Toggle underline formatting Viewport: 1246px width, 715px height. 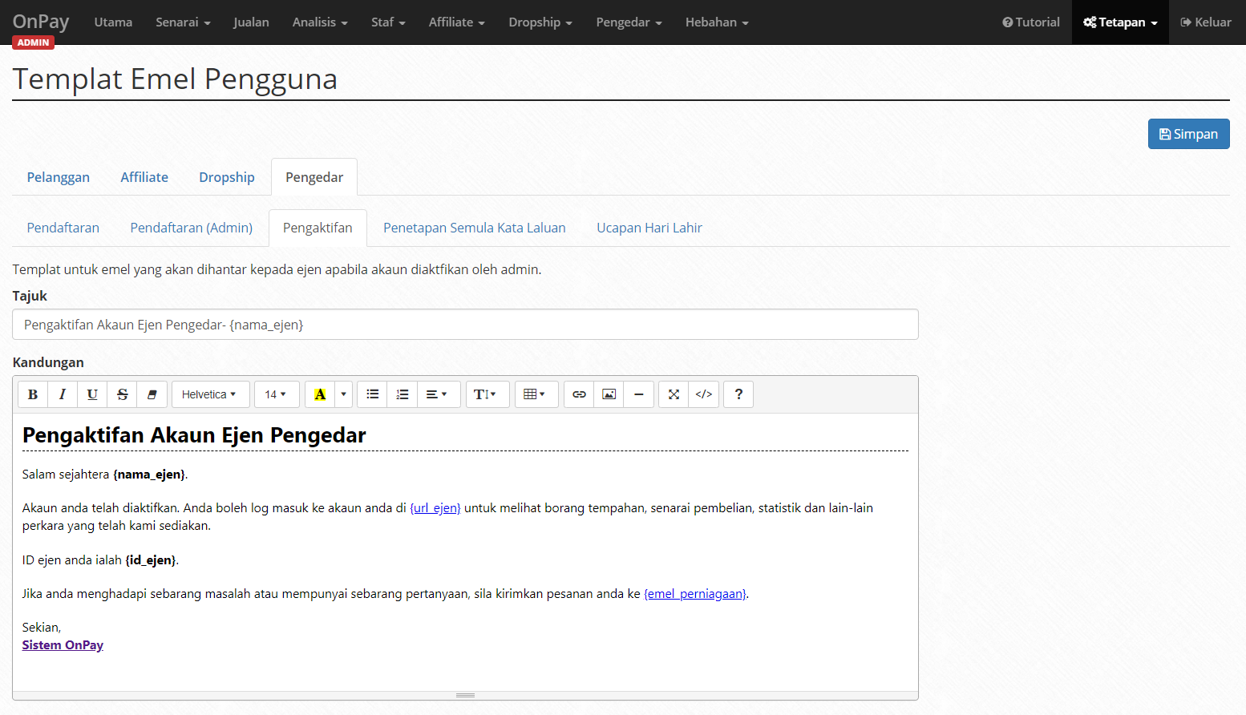coord(92,394)
